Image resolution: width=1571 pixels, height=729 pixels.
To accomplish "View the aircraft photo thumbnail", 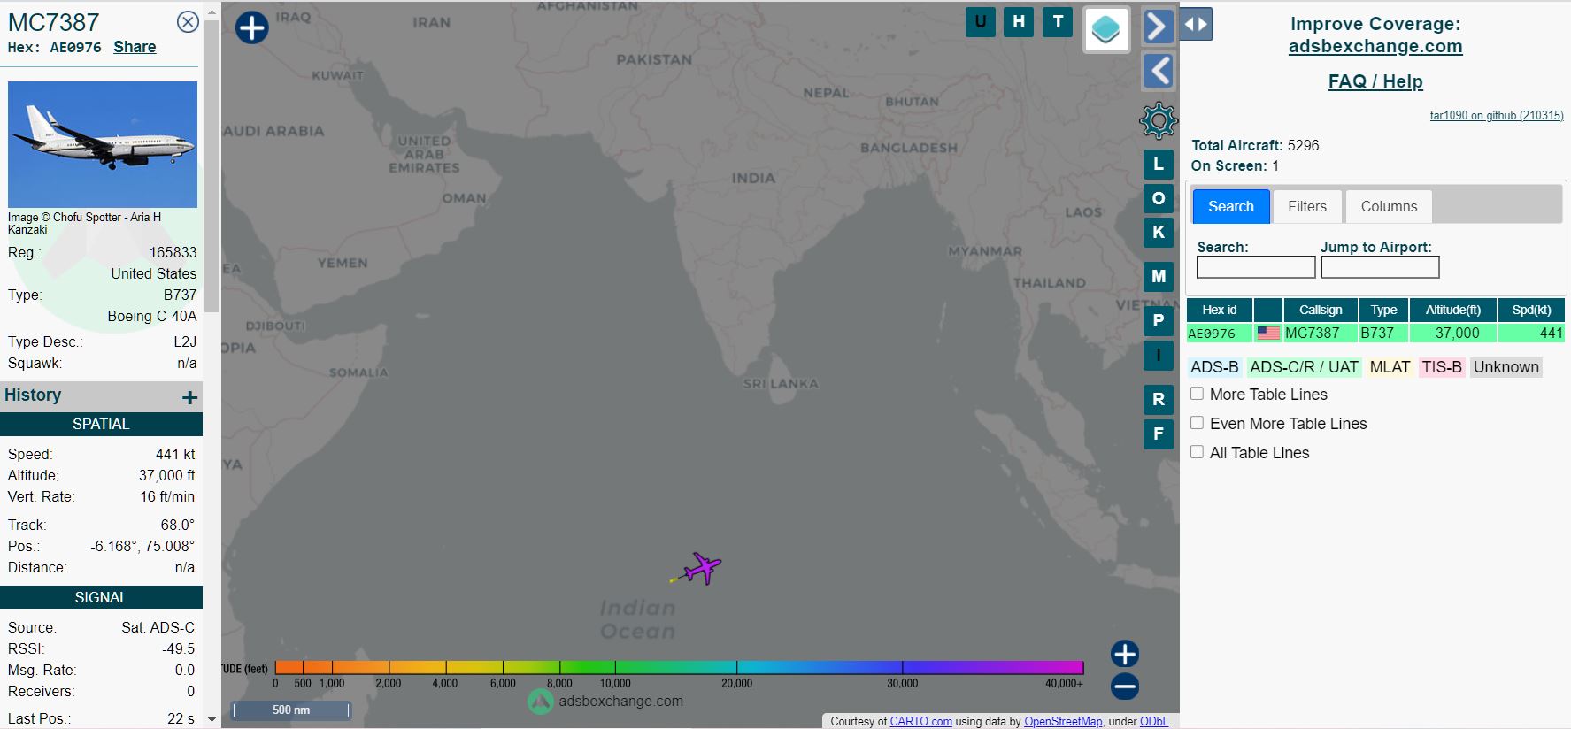I will pos(103,144).
